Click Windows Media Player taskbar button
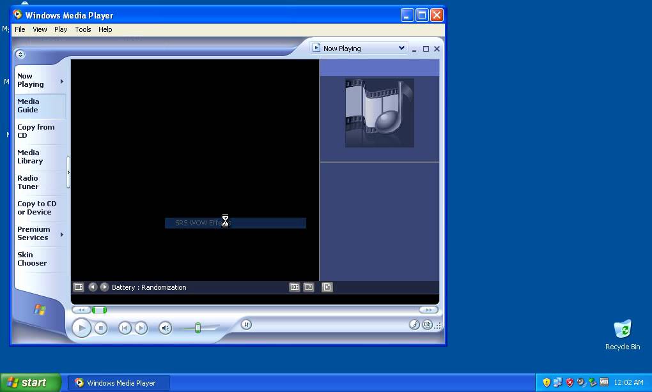The width and height of the screenshot is (652, 392). pyautogui.click(x=119, y=383)
